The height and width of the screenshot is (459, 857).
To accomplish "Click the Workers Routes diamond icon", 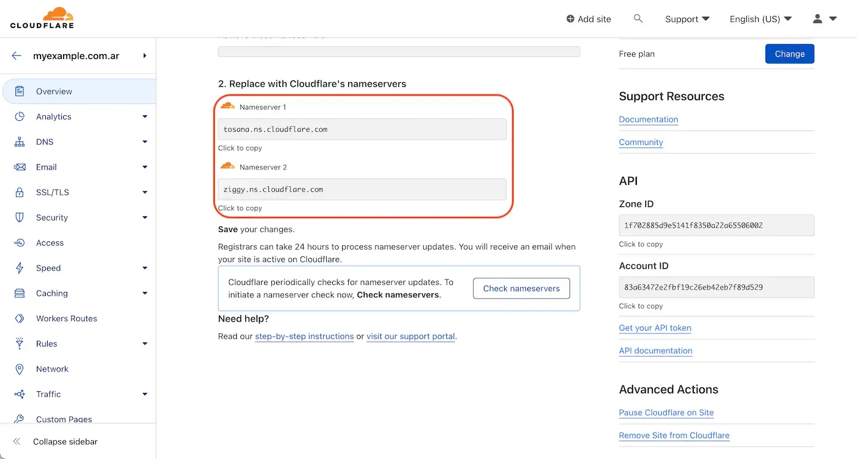I will point(20,319).
